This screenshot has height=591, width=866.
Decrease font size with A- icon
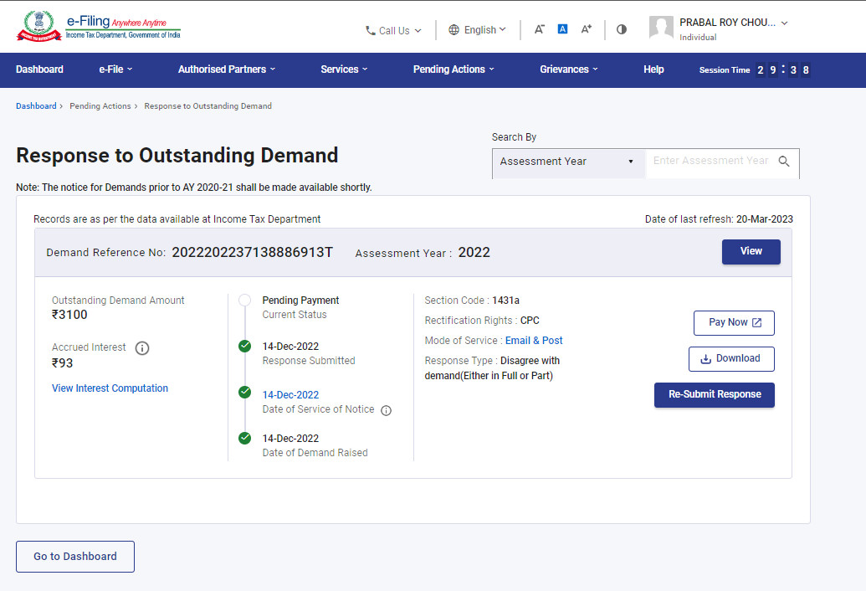click(540, 29)
